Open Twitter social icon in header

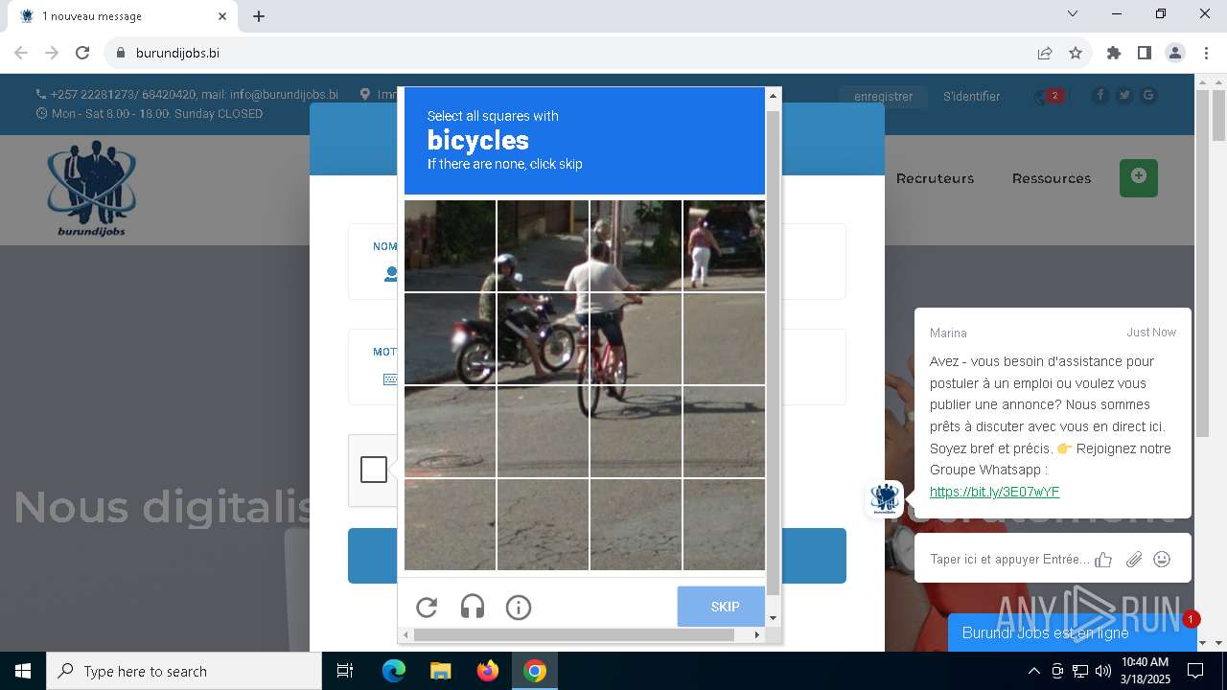[1124, 95]
